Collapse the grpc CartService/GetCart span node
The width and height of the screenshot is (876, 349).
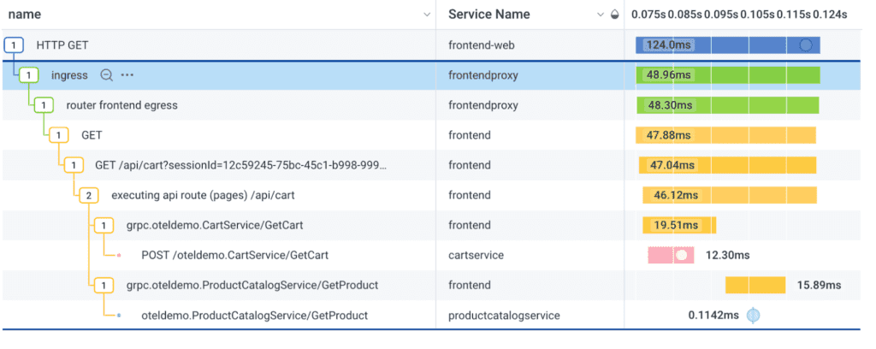104,225
